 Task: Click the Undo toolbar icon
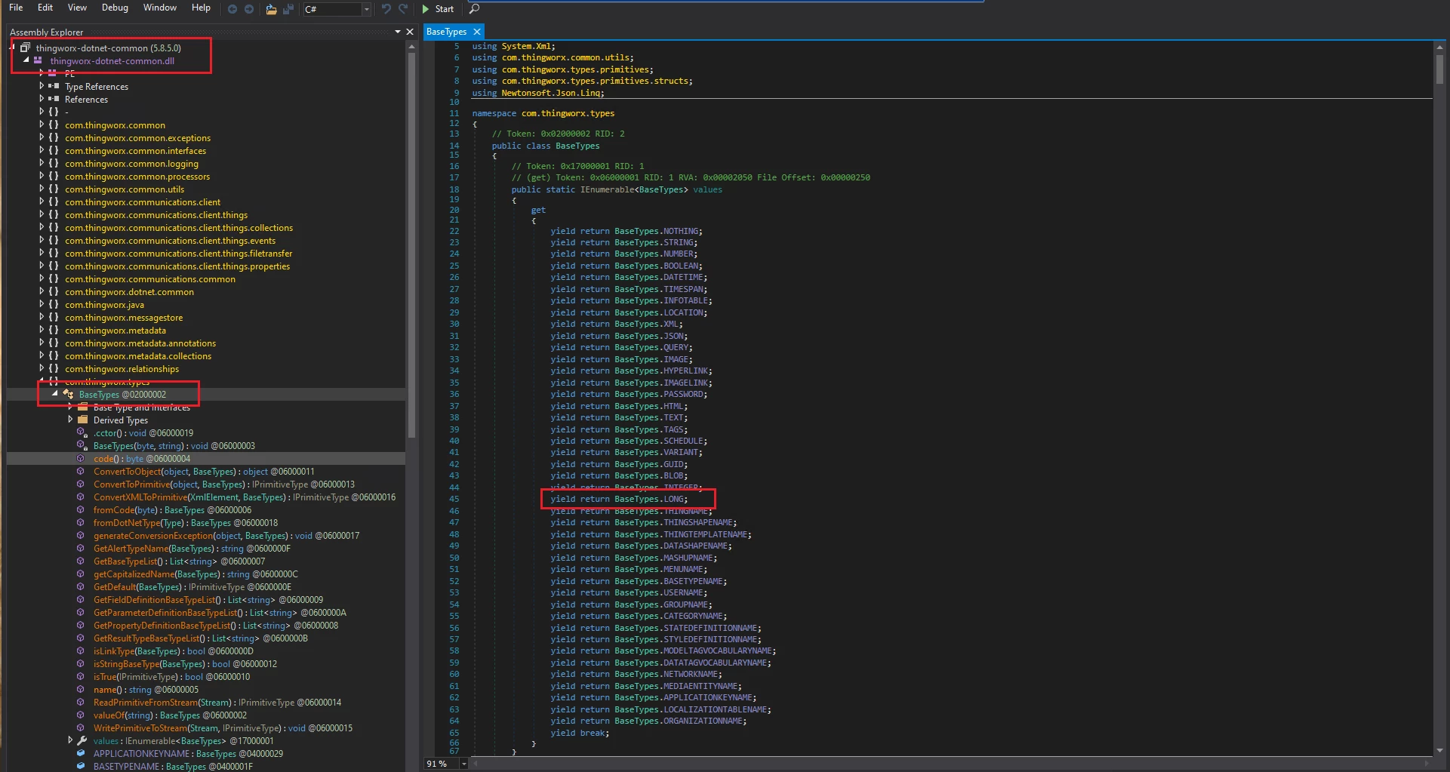[x=386, y=9]
